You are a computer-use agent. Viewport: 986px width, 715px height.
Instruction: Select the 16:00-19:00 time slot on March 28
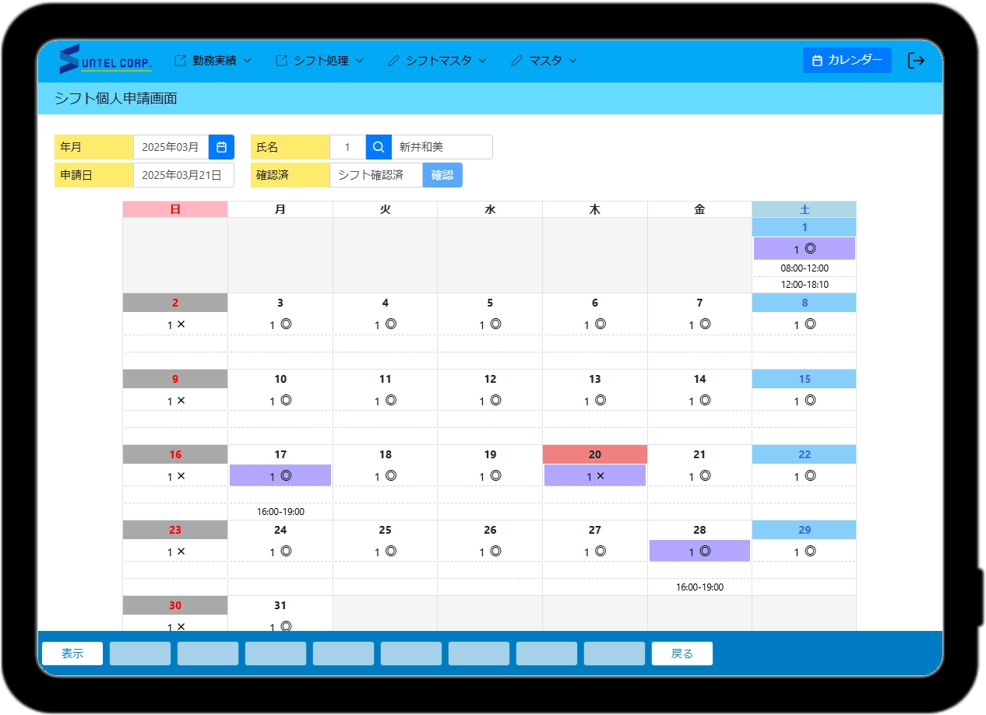(x=699, y=587)
